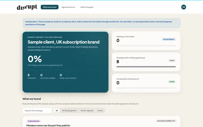Open finding Members never see the part

[48, 125]
